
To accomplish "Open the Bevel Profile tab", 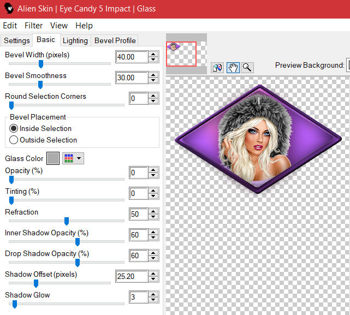I will [115, 40].
